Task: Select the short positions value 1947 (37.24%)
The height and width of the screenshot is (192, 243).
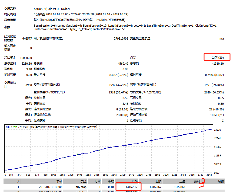Action: (x=118, y=85)
